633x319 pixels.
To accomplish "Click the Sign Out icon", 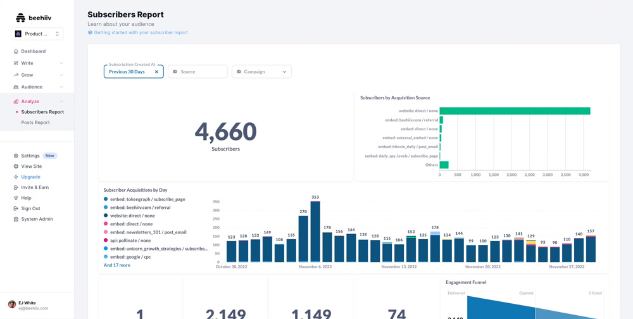I will click(16, 208).
